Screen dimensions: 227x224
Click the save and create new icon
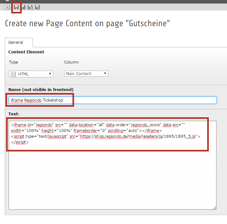[37, 7]
